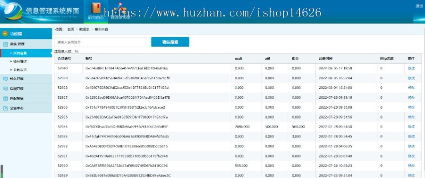Click member number 52930
The image size is (425, 178).
tap(63, 166)
